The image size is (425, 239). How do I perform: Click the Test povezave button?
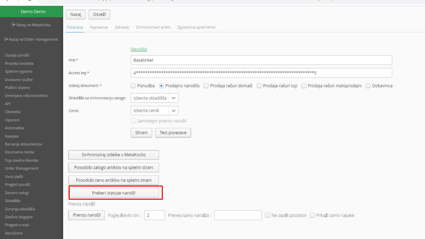173,133
